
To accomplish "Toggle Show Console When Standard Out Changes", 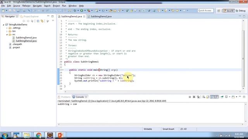I will tap(212, 97).
